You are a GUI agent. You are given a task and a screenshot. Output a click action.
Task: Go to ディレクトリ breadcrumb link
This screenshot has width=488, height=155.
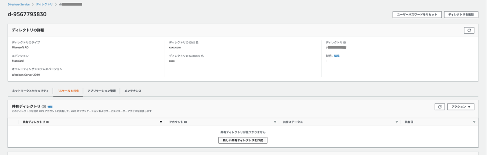[x=44, y=4]
